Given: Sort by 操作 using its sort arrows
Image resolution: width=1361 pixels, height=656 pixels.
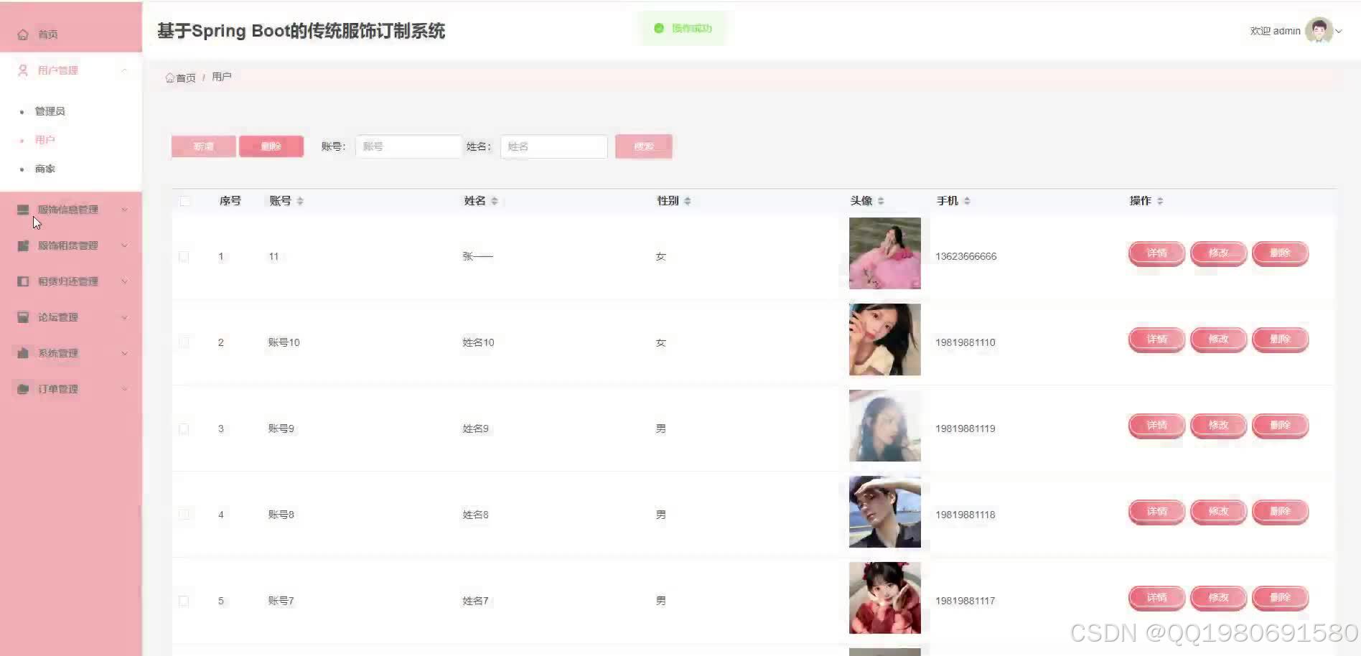Looking at the screenshot, I should click(x=1160, y=201).
